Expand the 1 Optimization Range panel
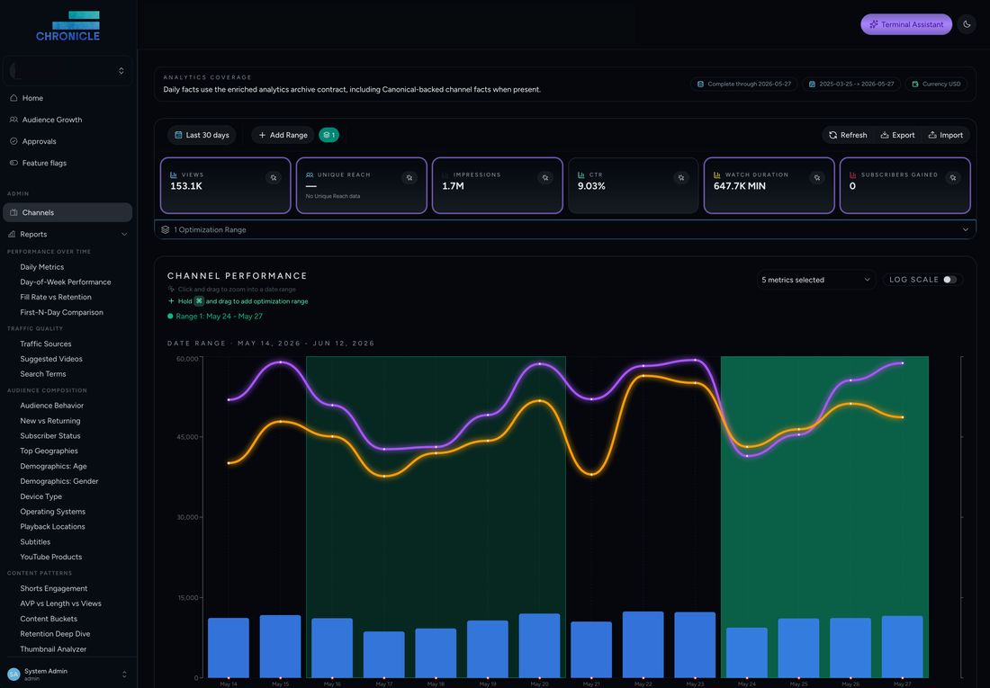990x688 pixels. click(x=565, y=229)
